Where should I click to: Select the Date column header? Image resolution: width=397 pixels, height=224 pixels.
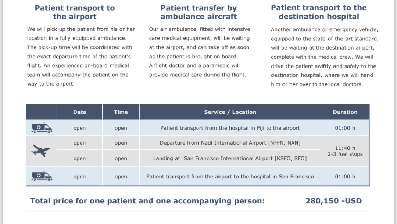(x=79, y=112)
